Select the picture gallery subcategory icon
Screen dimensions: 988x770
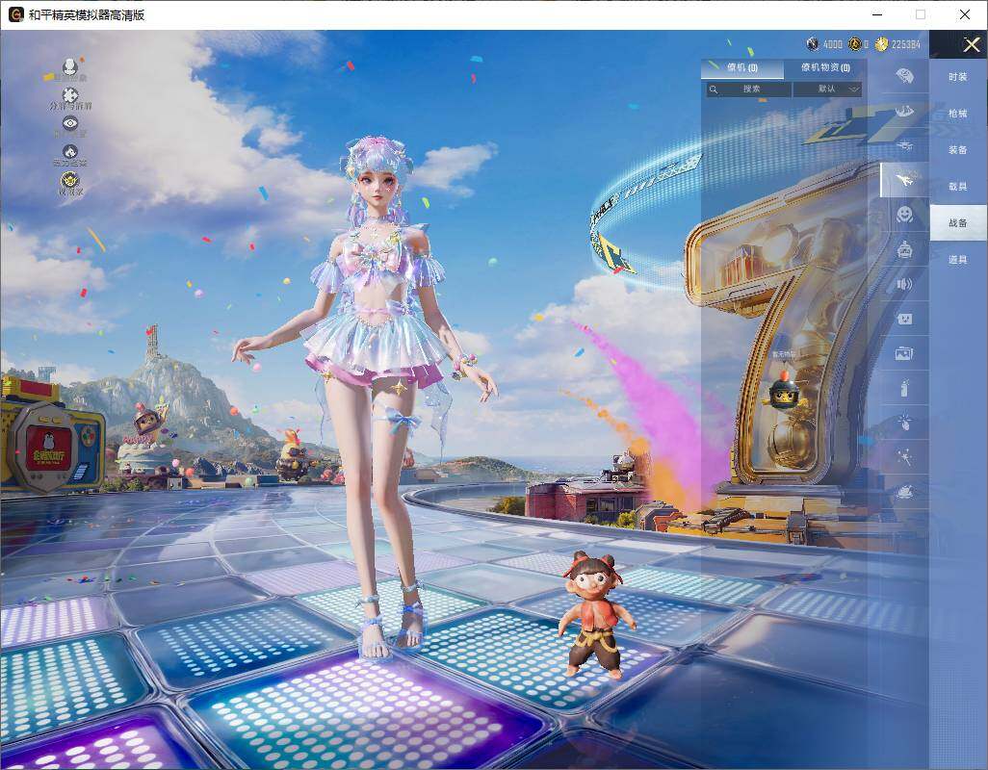tap(905, 354)
